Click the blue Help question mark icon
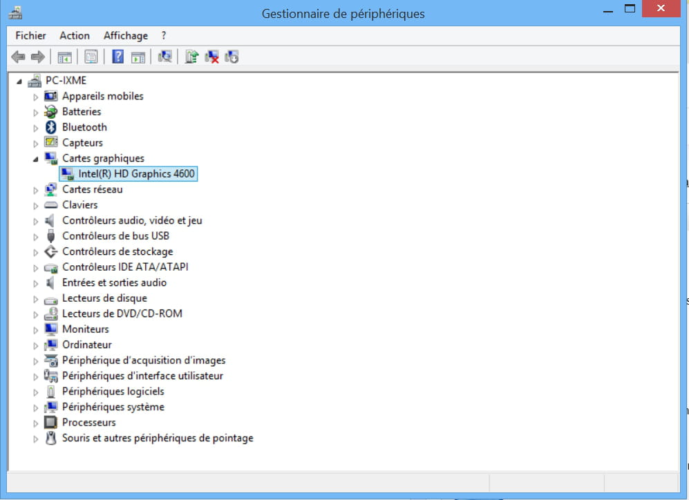The width and height of the screenshot is (689, 500). [x=117, y=57]
